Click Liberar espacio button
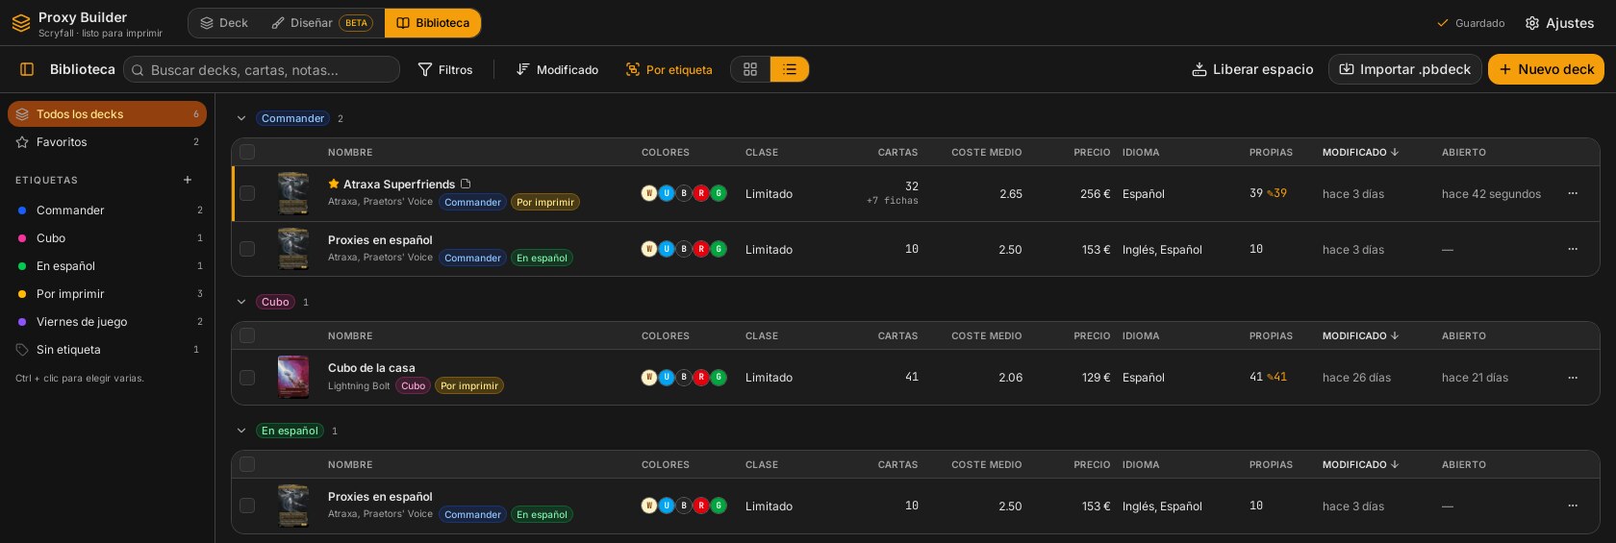 [1252, 69]
